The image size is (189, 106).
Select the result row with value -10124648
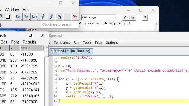[22, 84]
